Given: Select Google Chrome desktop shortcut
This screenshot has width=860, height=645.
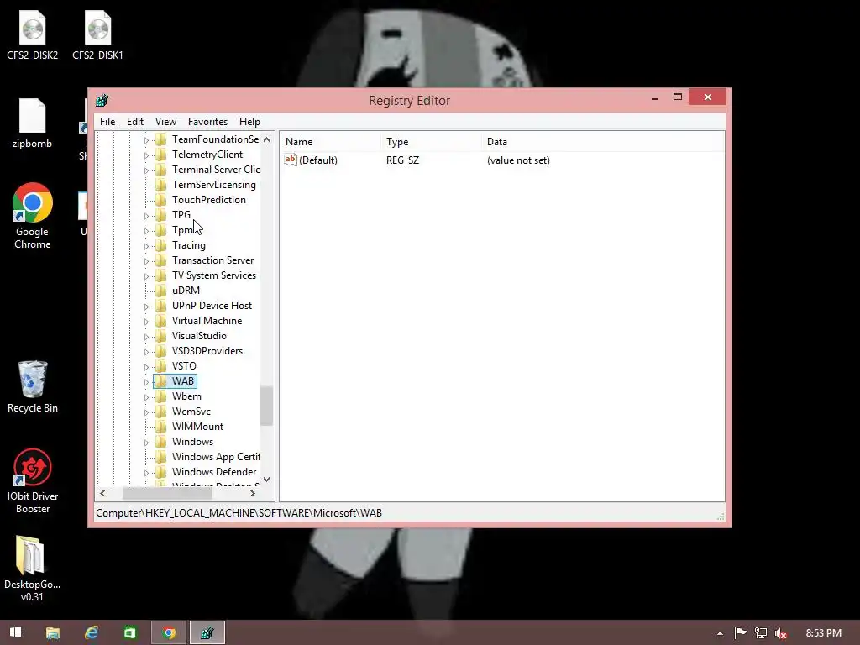Looking at the screenshot, I should pos(33,216).
